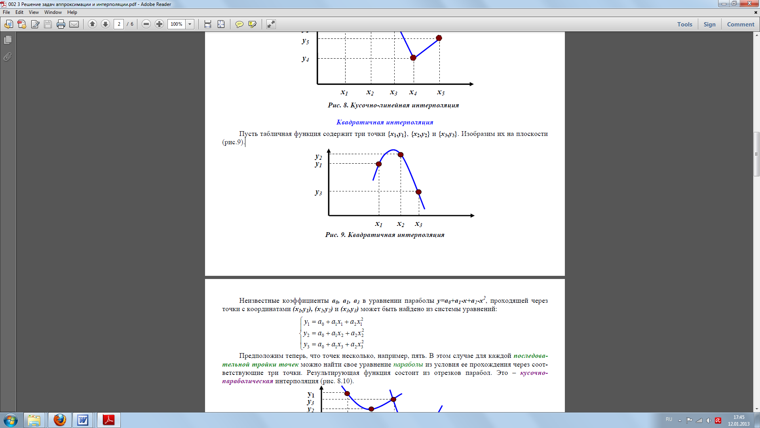Show Attachments paperclip panel
This screenshot has width=760, height=428.
point(8,57)
